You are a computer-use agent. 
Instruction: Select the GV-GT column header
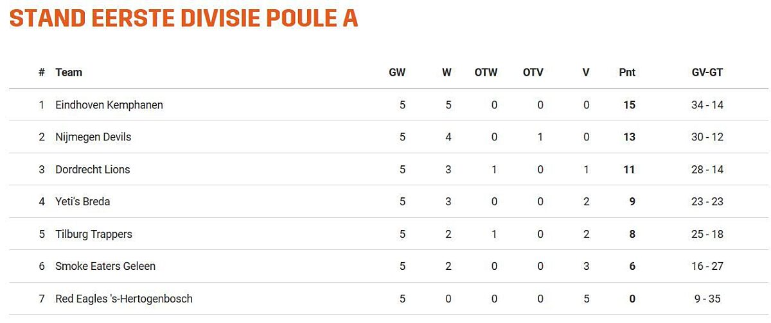707,72
